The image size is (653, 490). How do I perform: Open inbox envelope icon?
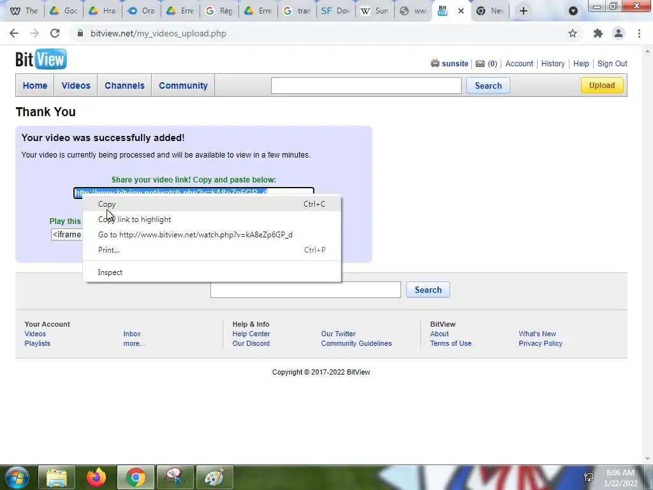[480, 64]
